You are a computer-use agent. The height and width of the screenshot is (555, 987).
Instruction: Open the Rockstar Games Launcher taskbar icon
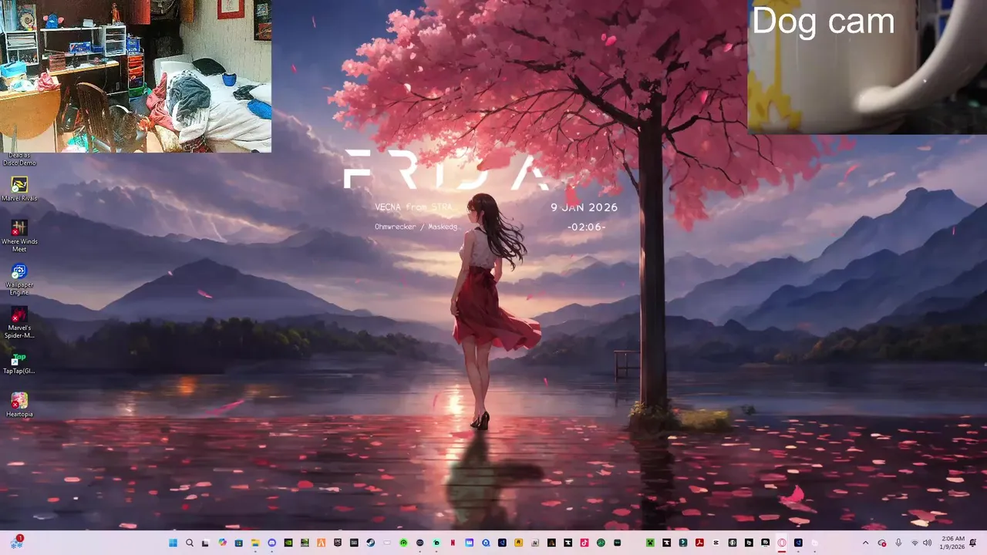(x=519, y=543)
